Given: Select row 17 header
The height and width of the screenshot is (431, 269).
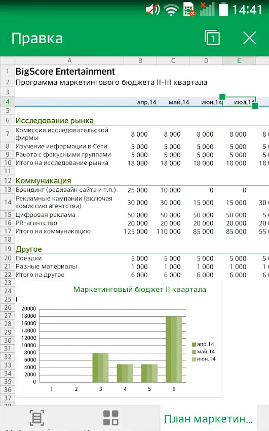Looking at the screenshot, I should click(x=8, y=231).
